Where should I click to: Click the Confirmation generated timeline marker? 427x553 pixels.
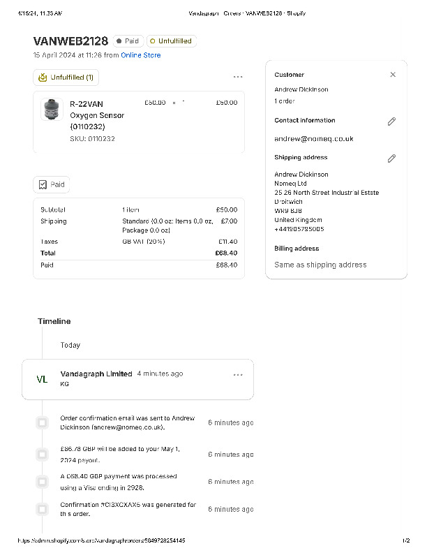pos(42,509)
